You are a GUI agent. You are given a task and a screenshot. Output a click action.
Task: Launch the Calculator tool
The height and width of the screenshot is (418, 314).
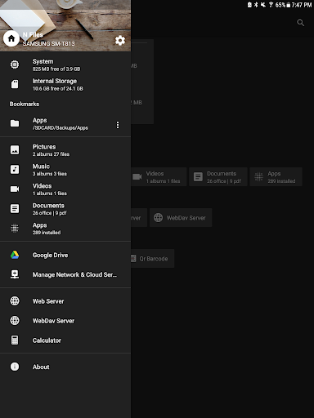coord(65,340)
